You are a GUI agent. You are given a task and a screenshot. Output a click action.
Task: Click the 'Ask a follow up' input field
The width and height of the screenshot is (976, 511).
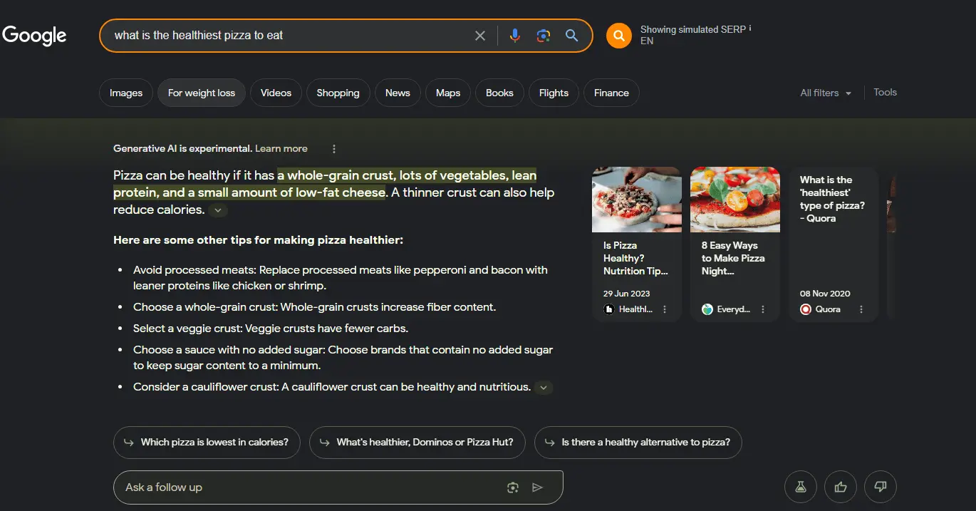tap(338, 487)
